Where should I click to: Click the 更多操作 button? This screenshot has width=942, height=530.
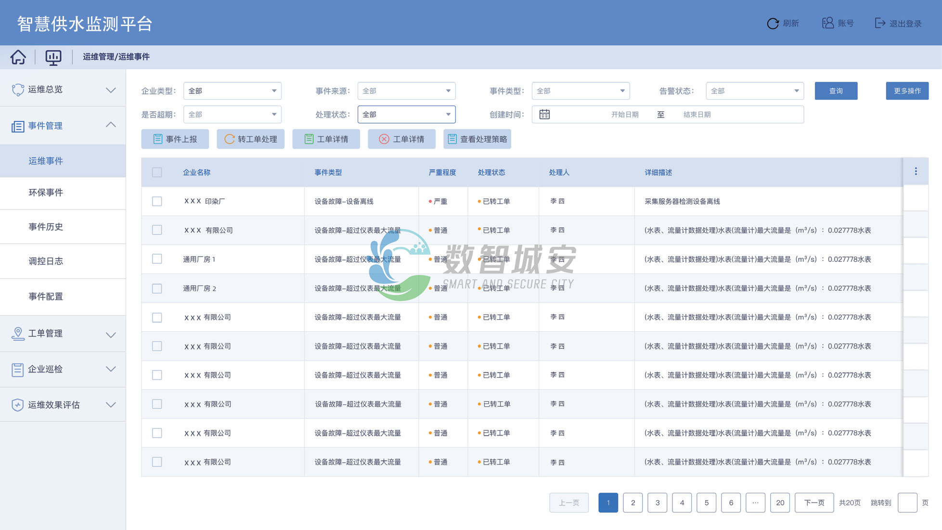pos(907,91)
